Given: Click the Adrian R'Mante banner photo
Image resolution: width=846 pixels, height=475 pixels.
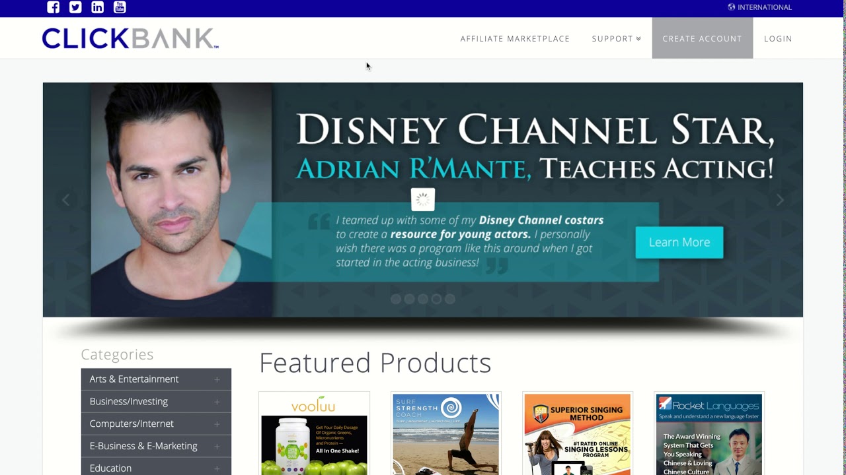Looking at the screenshot, I should tap(181, 200).
